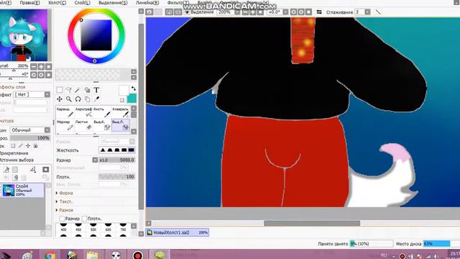Open the Холст(C) menu
The height and width of the screenshot is (259, 460).
click(x=57, y=3)
